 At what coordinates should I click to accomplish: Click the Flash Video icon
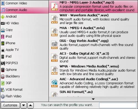[3, 97]
